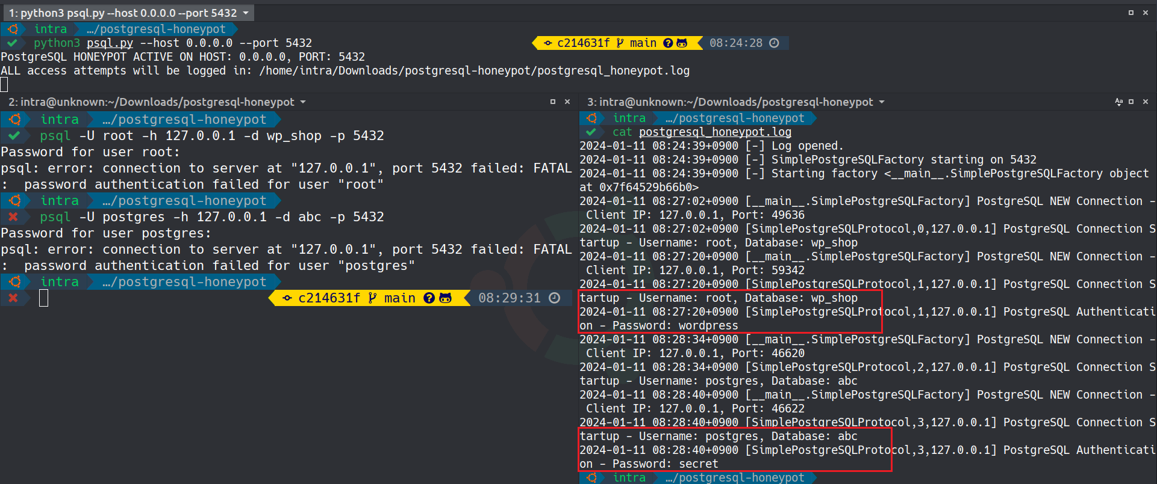Close terminal pane 3
Screen dimensions: 1157x484
tap(1146, 102)
